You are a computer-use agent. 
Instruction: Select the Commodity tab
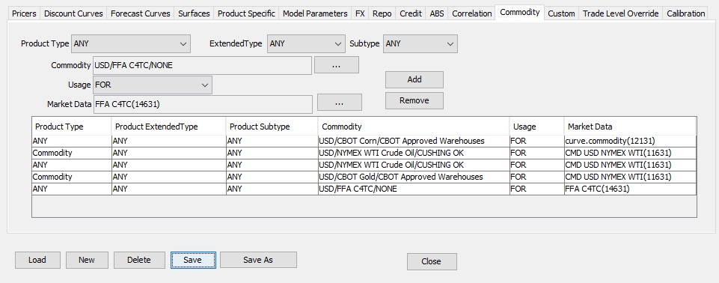(x=520, y=13)
